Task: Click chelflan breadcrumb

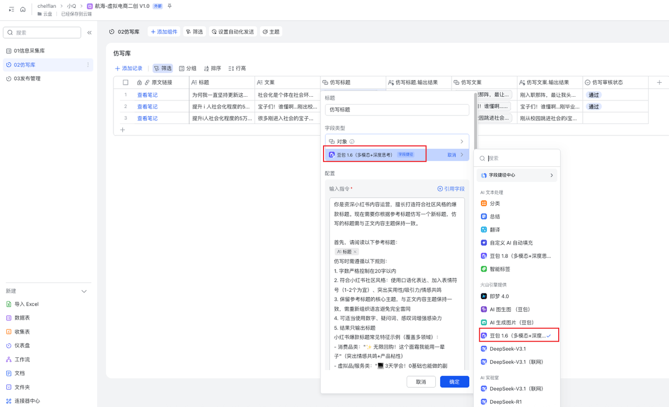Action: (x=47, y=6)
